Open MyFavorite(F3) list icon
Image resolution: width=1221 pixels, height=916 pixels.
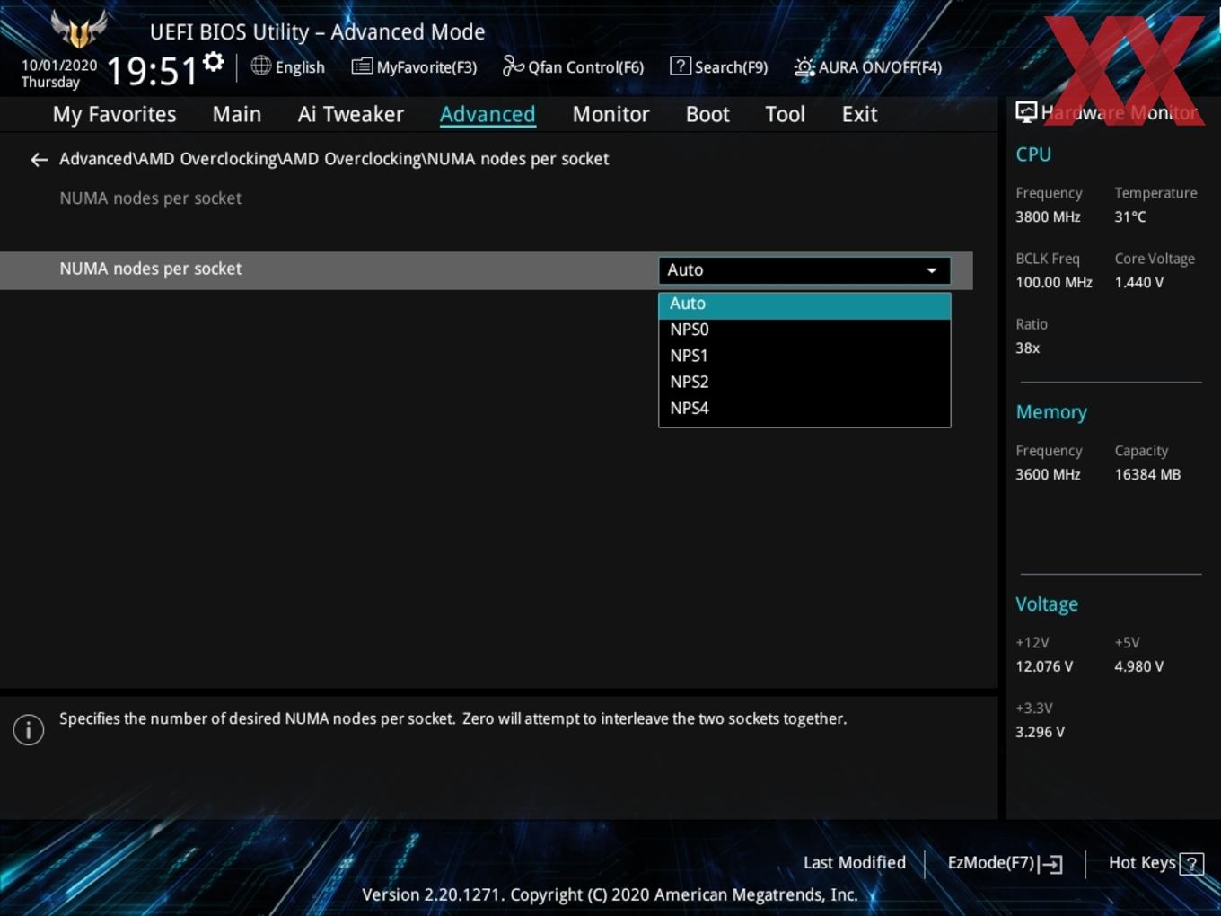362,66
